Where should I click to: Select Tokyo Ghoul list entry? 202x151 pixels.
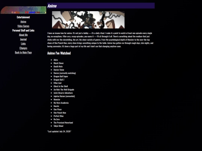pos(58,126)
